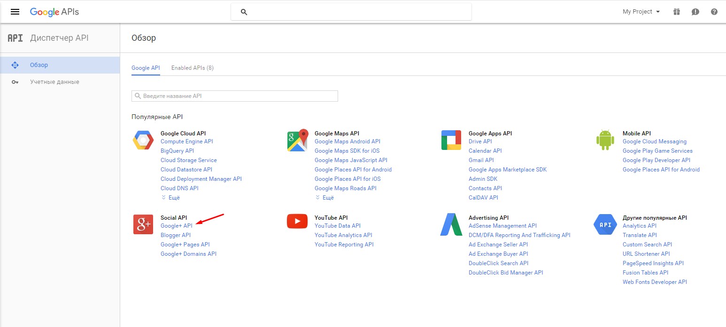Screen dimensions: 726x327
Task: Open Cloud Deployment Manager API link
Action: pyautogui.click(x=201, y=179)
